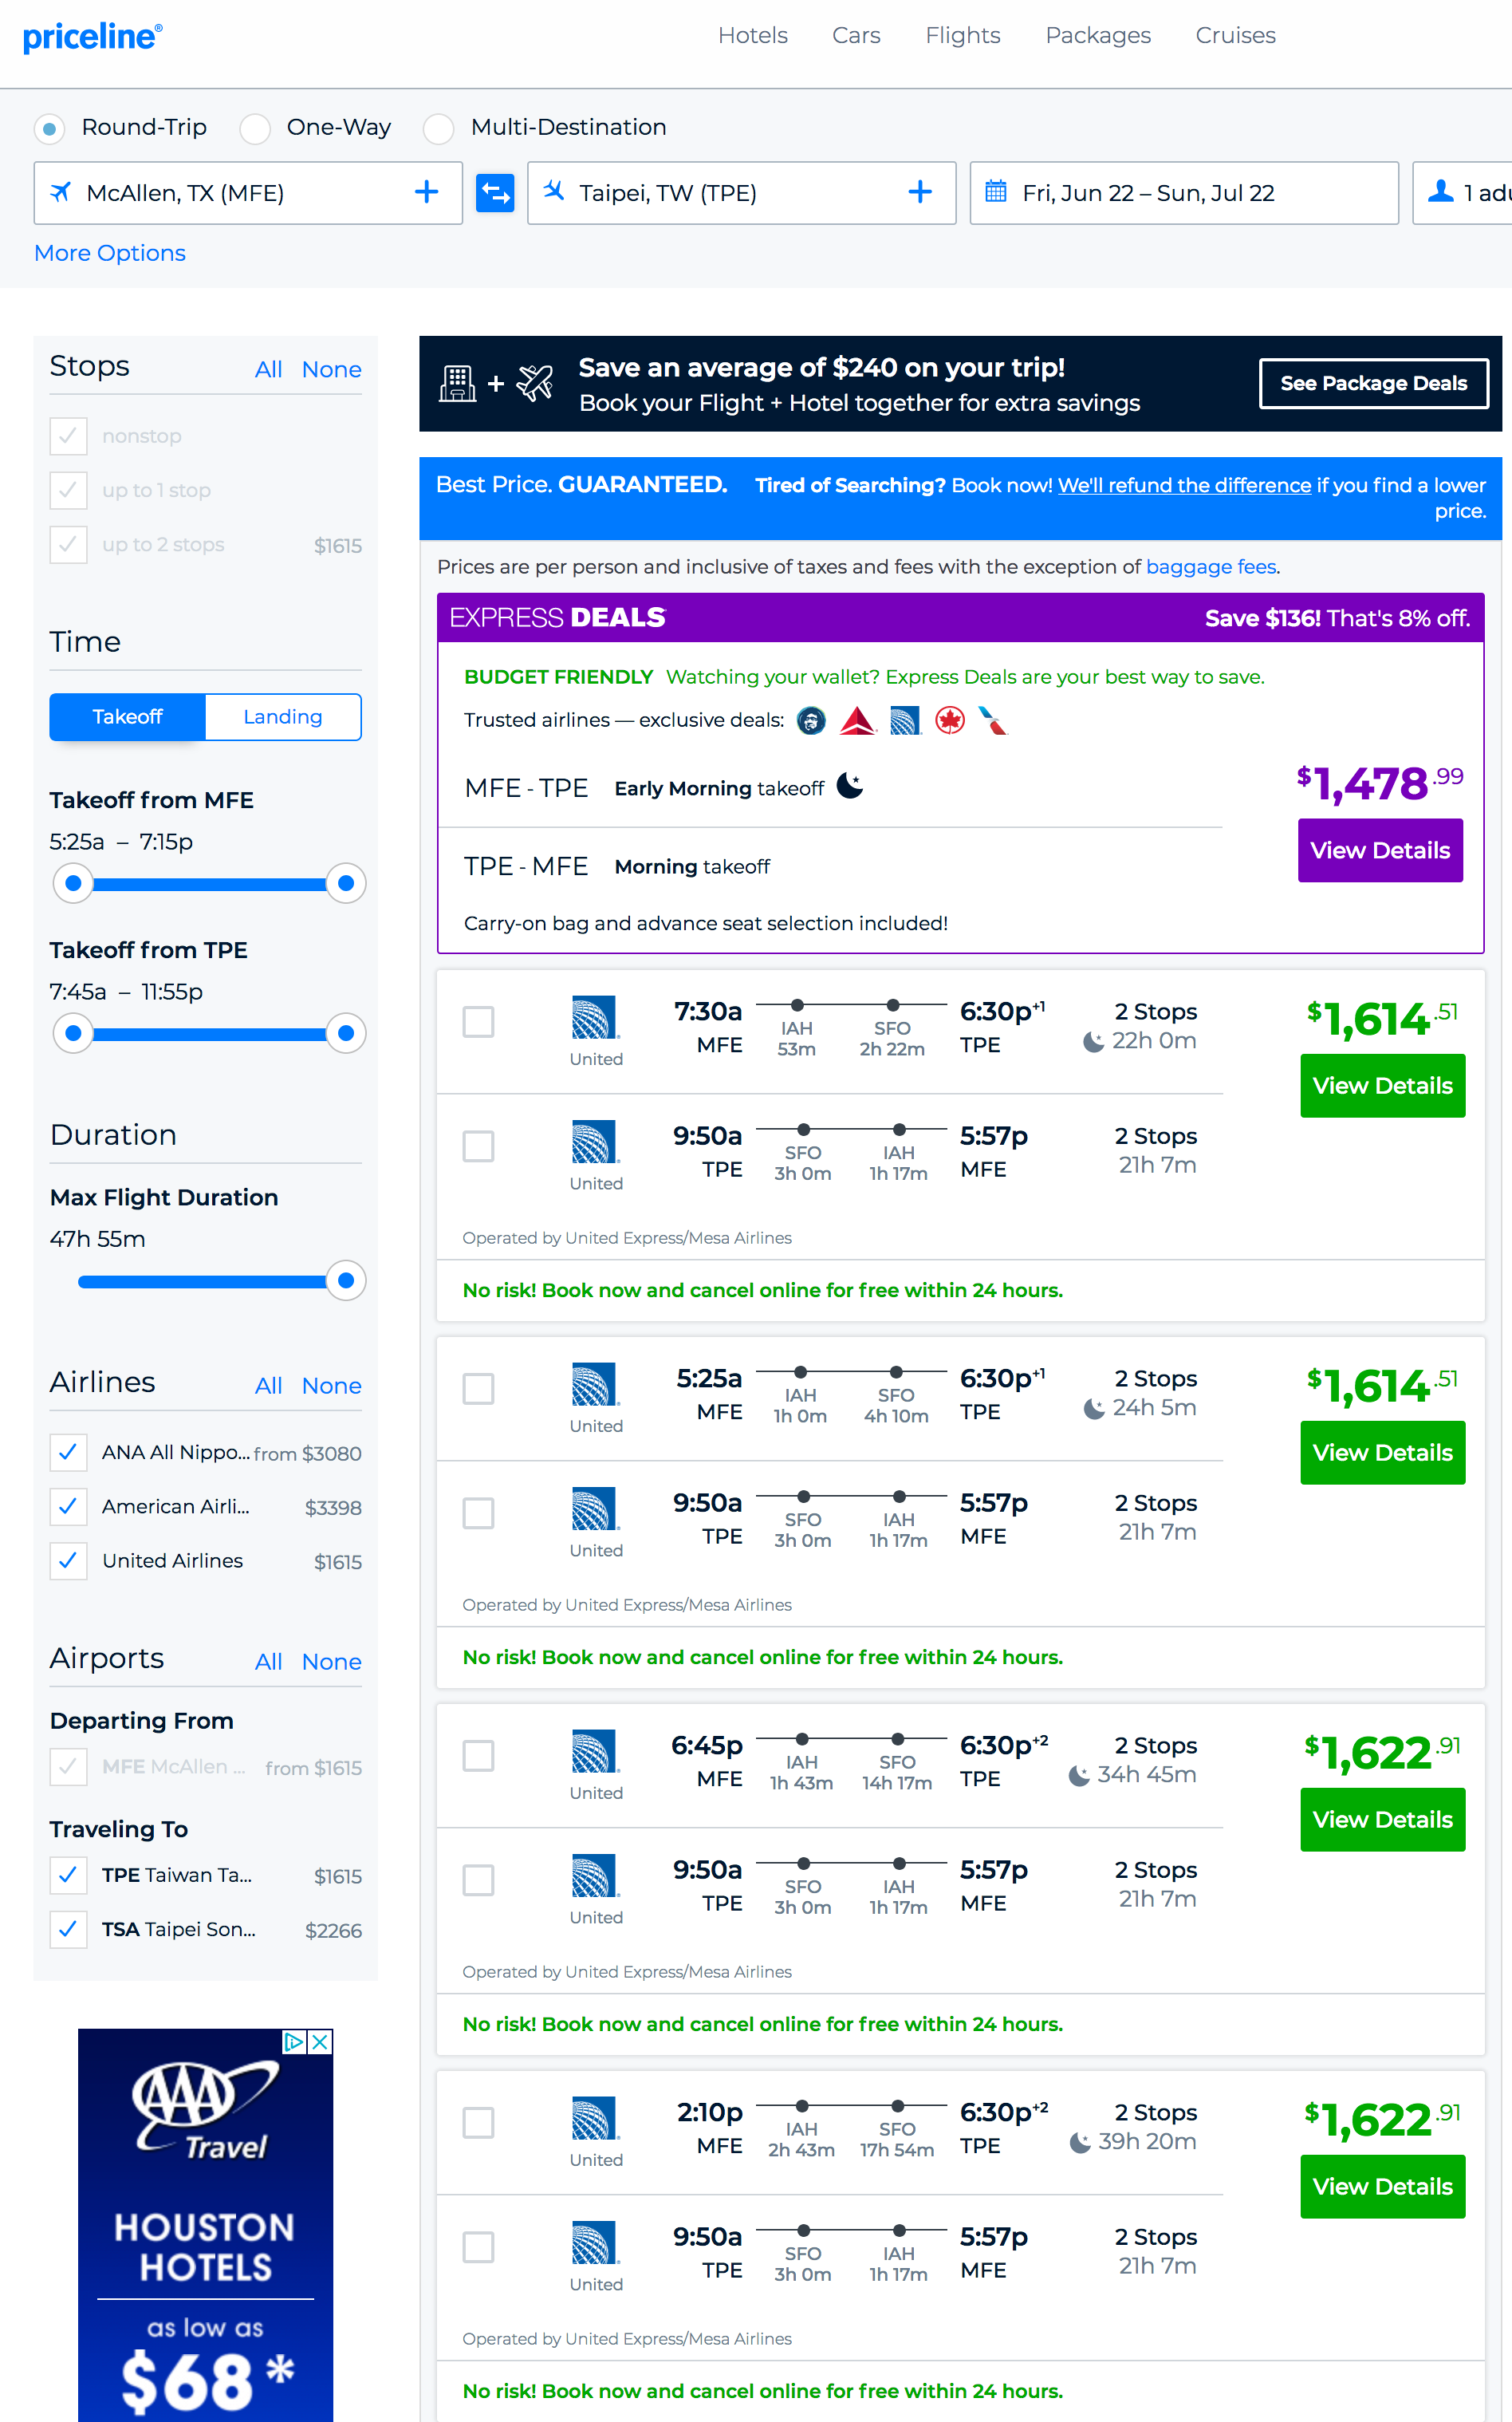The width and height of the screenshot is (1512, 2422).
Task: Click overnight moon icon next to 22h 0m
Action: (1094, 1043)
